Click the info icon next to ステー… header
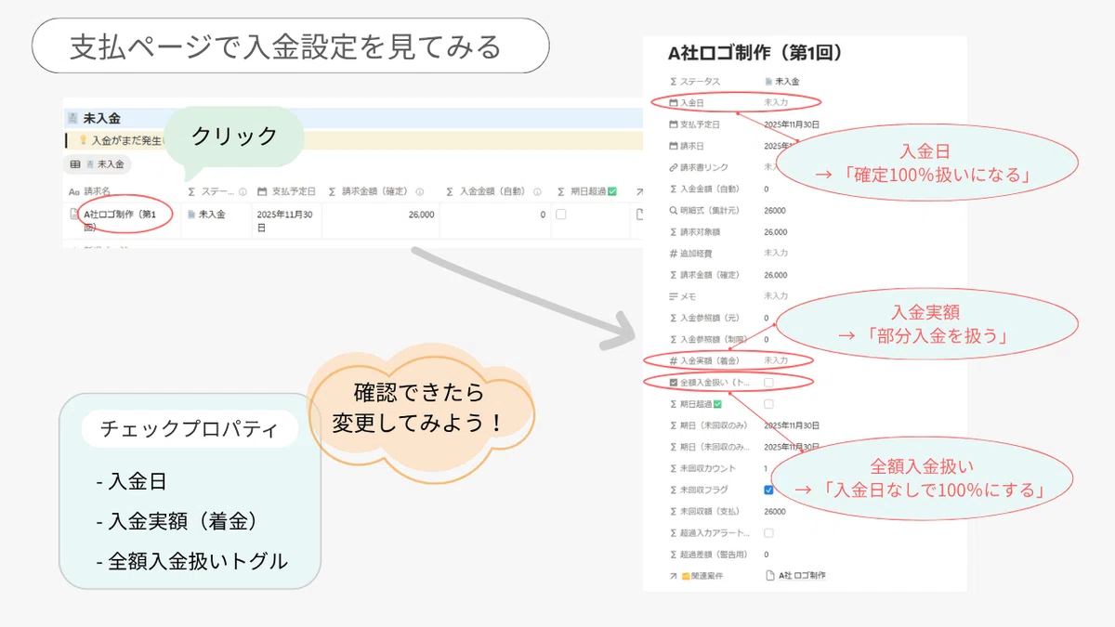The width and height of the screenshot is (1115, 627). click(243, 192)
